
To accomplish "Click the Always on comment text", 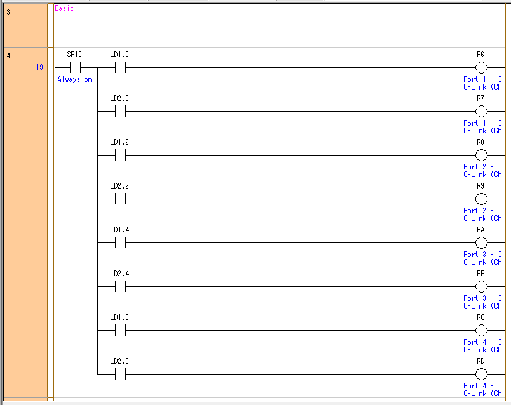I will click(74, 79).
